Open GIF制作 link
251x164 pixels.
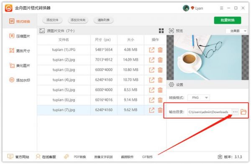[x=147, y=157]
